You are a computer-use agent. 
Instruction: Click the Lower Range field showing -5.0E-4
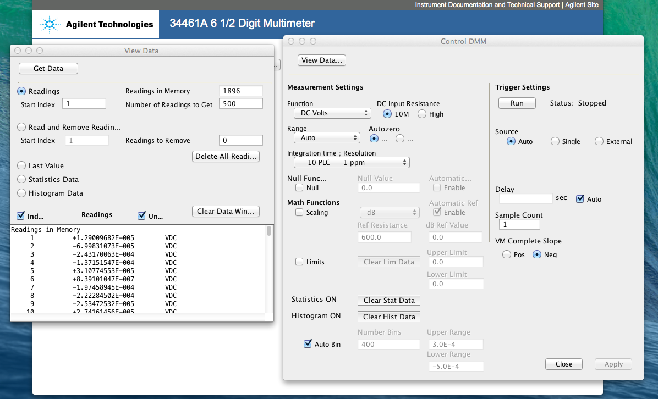click(x=456, y=367)
